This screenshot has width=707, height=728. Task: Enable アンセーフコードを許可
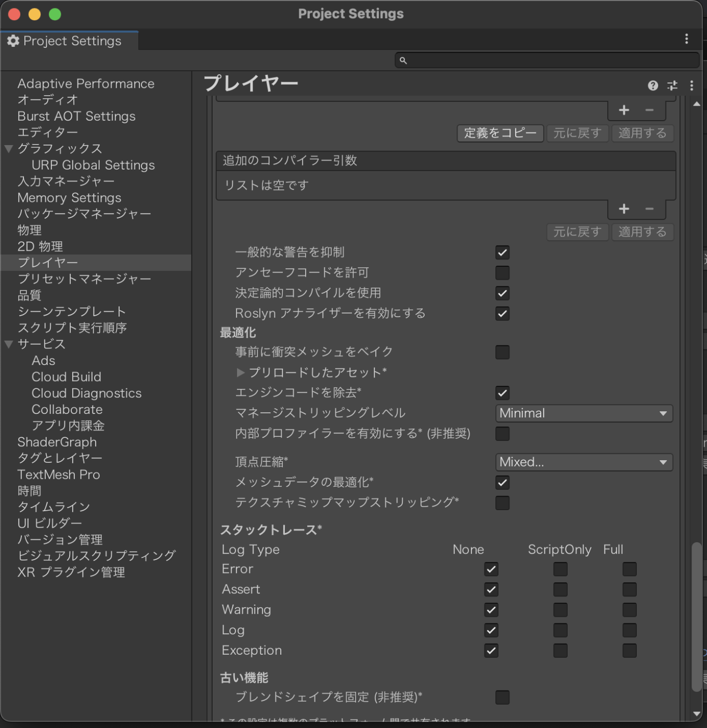502,272
